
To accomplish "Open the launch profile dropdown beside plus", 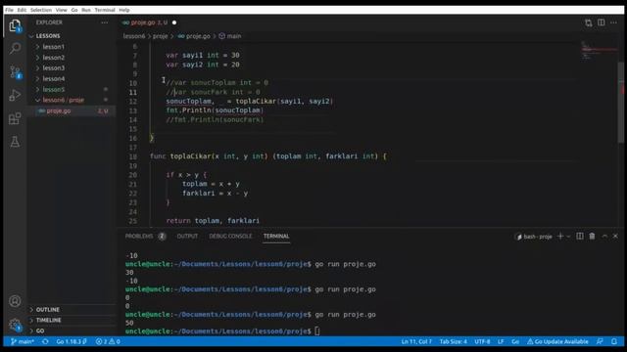I will coord(568,237).
